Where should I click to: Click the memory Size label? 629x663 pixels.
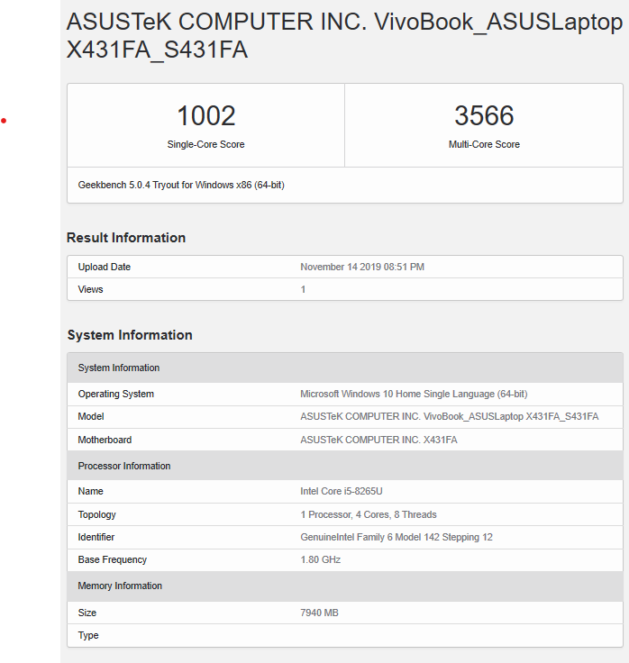(x=87, y=613)
